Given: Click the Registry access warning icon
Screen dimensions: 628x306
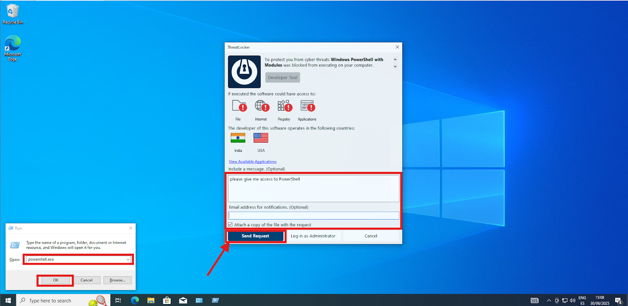Looking at the screenshot, I should [x=285, y=106].
